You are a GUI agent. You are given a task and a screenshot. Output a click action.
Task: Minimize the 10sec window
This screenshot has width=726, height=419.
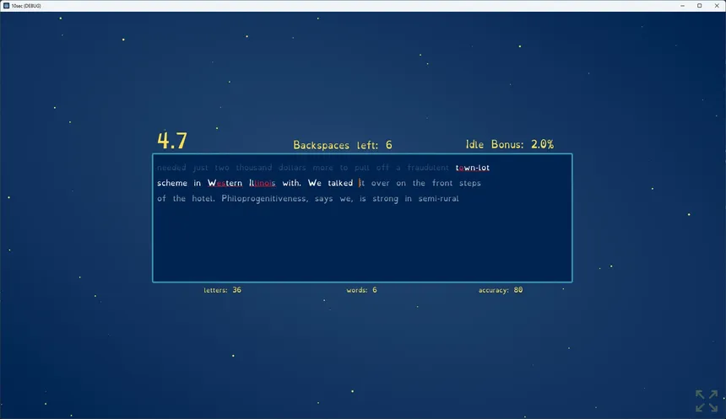pos(682,6)
